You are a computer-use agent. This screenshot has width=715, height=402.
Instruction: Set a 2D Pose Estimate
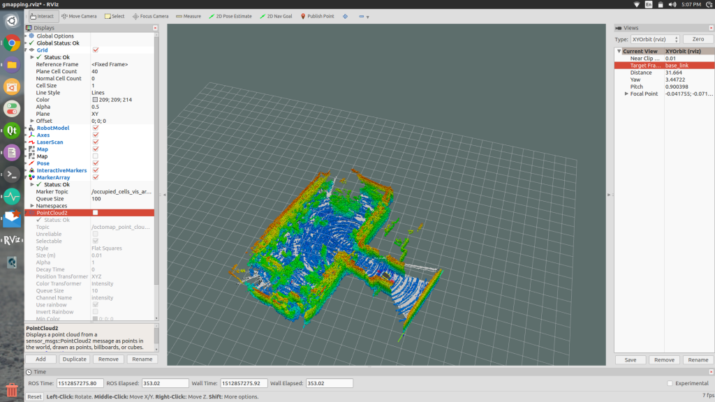pyautogui.click(x=230, y=17)
